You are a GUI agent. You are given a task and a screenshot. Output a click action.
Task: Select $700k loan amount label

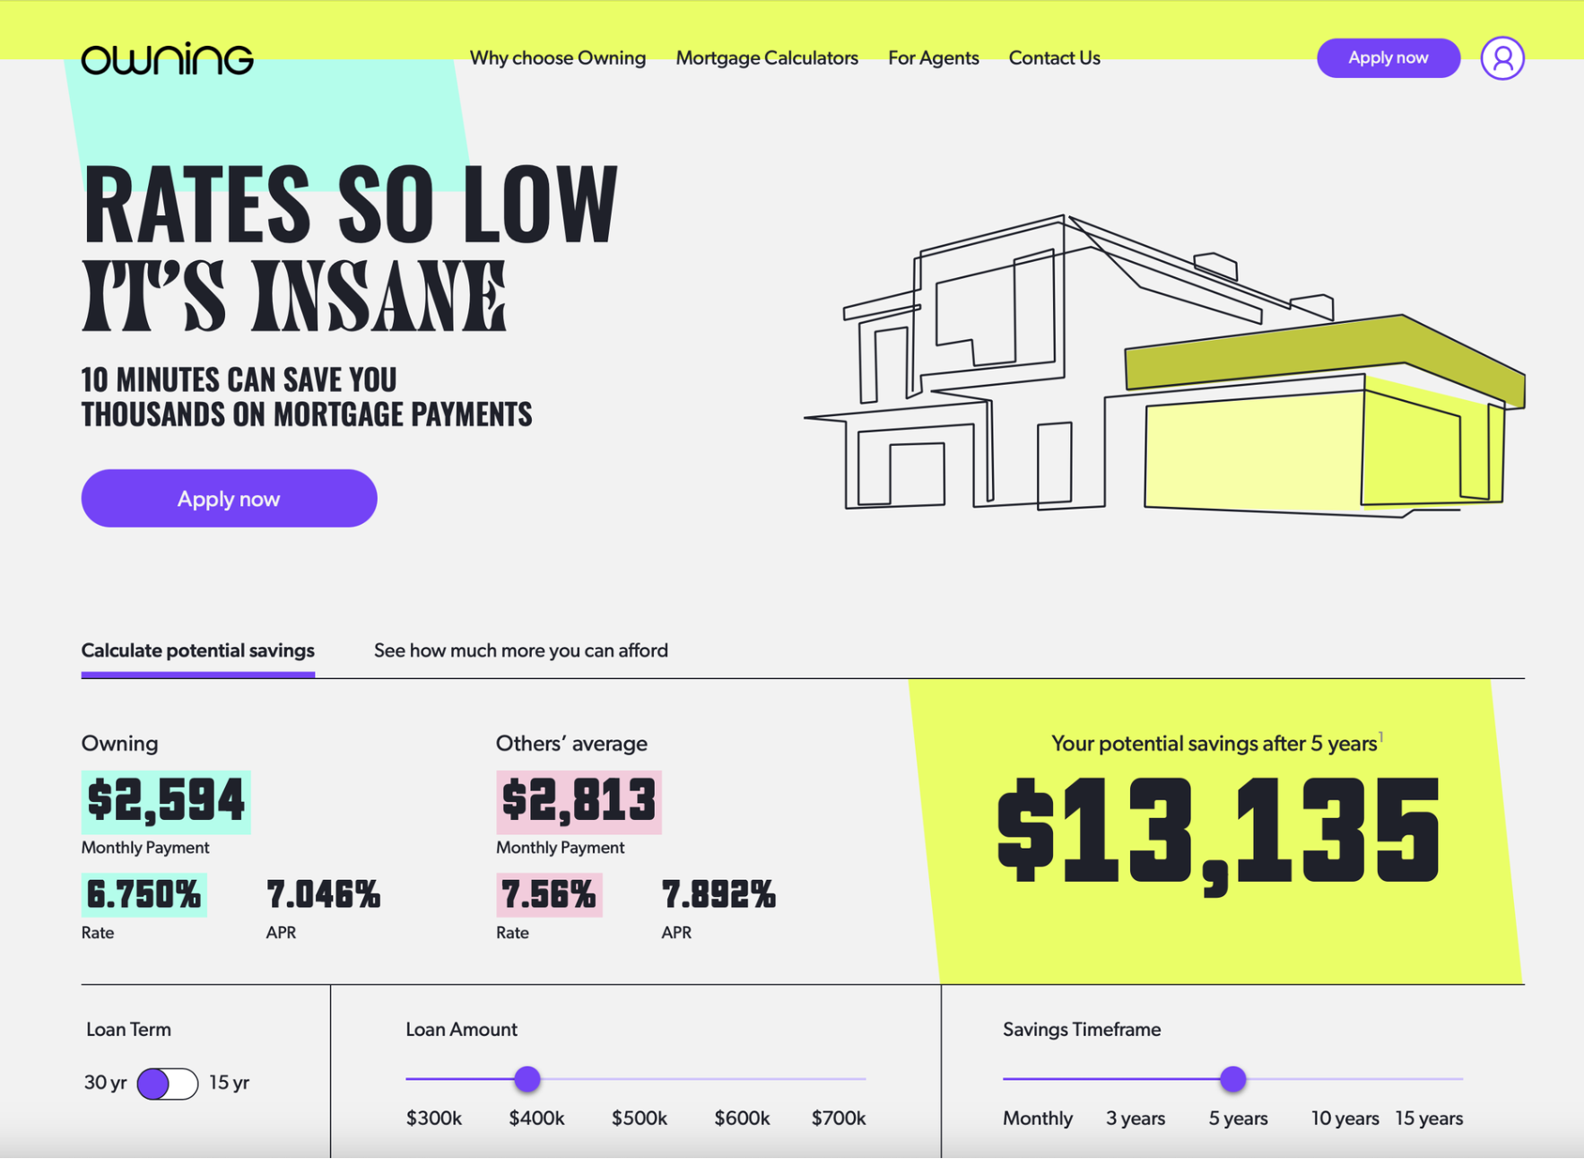839,1119
